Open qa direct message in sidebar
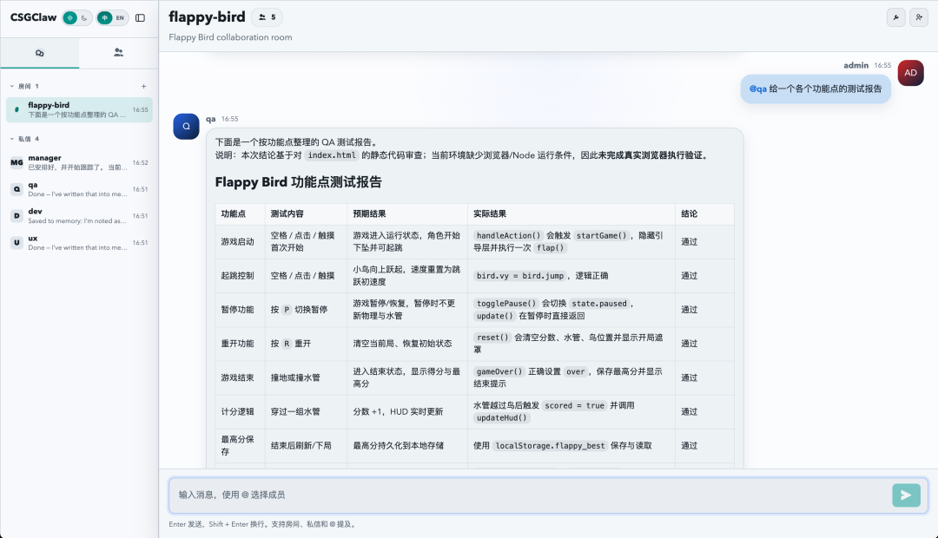Screen dimensions: 938x538 point(79,189)
